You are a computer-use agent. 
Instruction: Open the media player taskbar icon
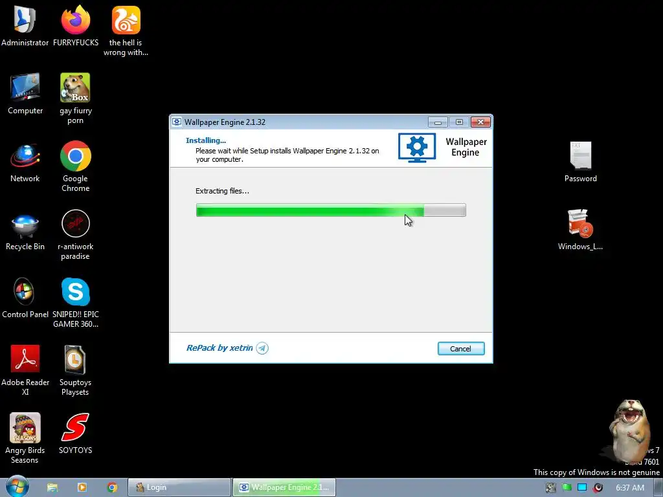[x=82, y=487]
